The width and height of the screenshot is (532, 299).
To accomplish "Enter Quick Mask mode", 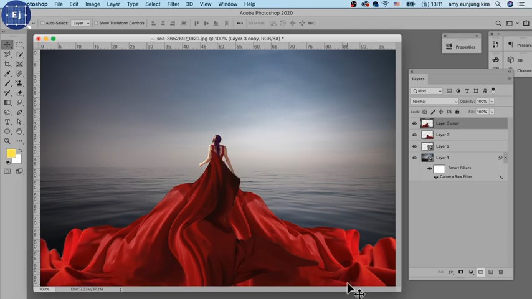I will pyautogui.click(x=7, y=171).
